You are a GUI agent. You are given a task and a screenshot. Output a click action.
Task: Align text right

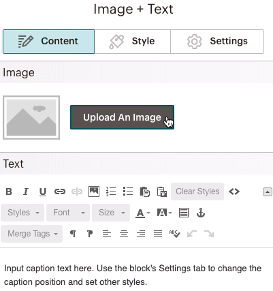pos(141,234)
